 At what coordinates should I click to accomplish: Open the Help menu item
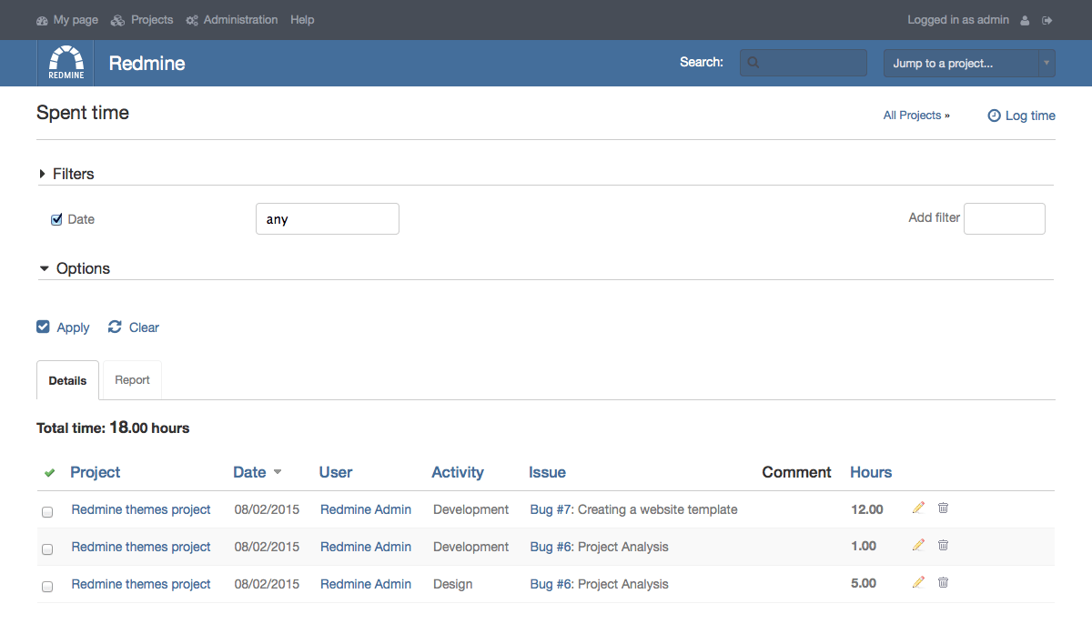click(x=302, y=20)
